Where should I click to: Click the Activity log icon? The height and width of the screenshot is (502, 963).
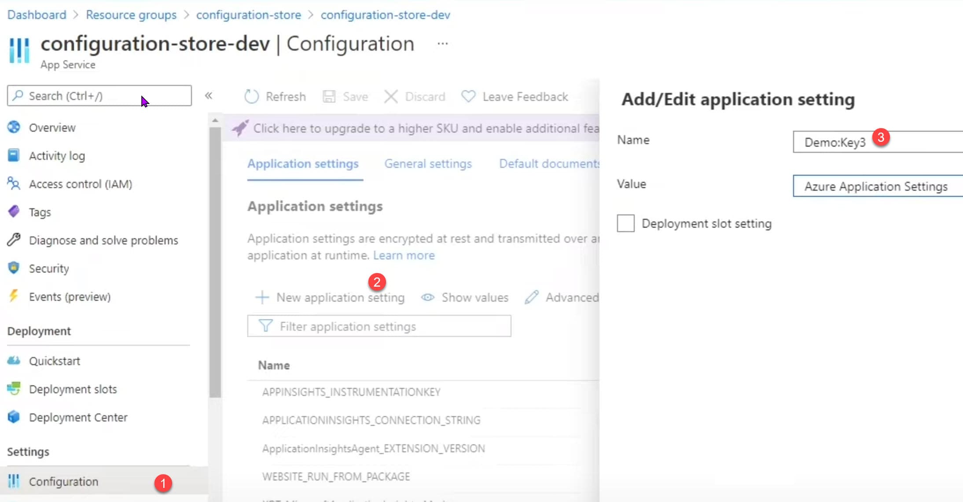point(14,155)
